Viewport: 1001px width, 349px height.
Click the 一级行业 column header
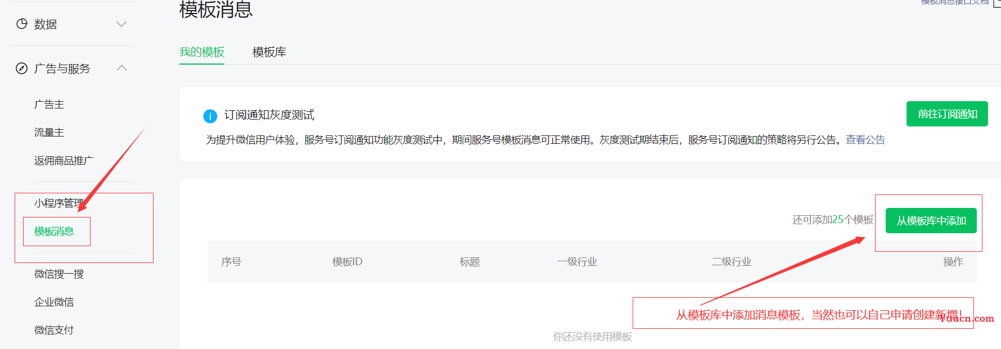coord(577,262)
